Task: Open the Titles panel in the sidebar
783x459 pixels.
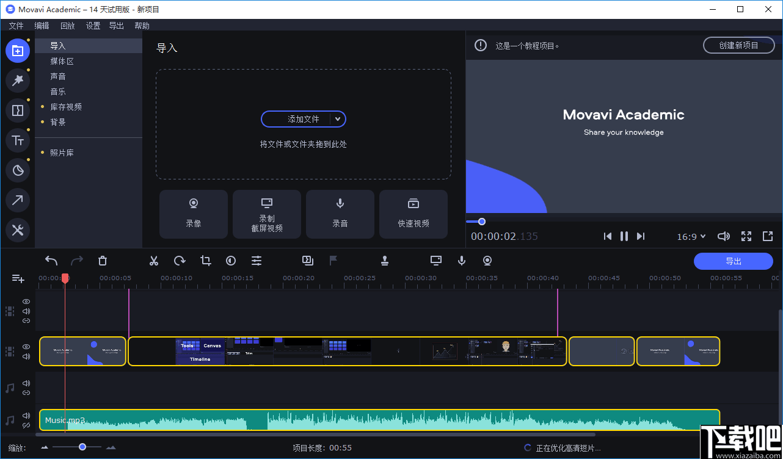Action: (x=18, y=140)
